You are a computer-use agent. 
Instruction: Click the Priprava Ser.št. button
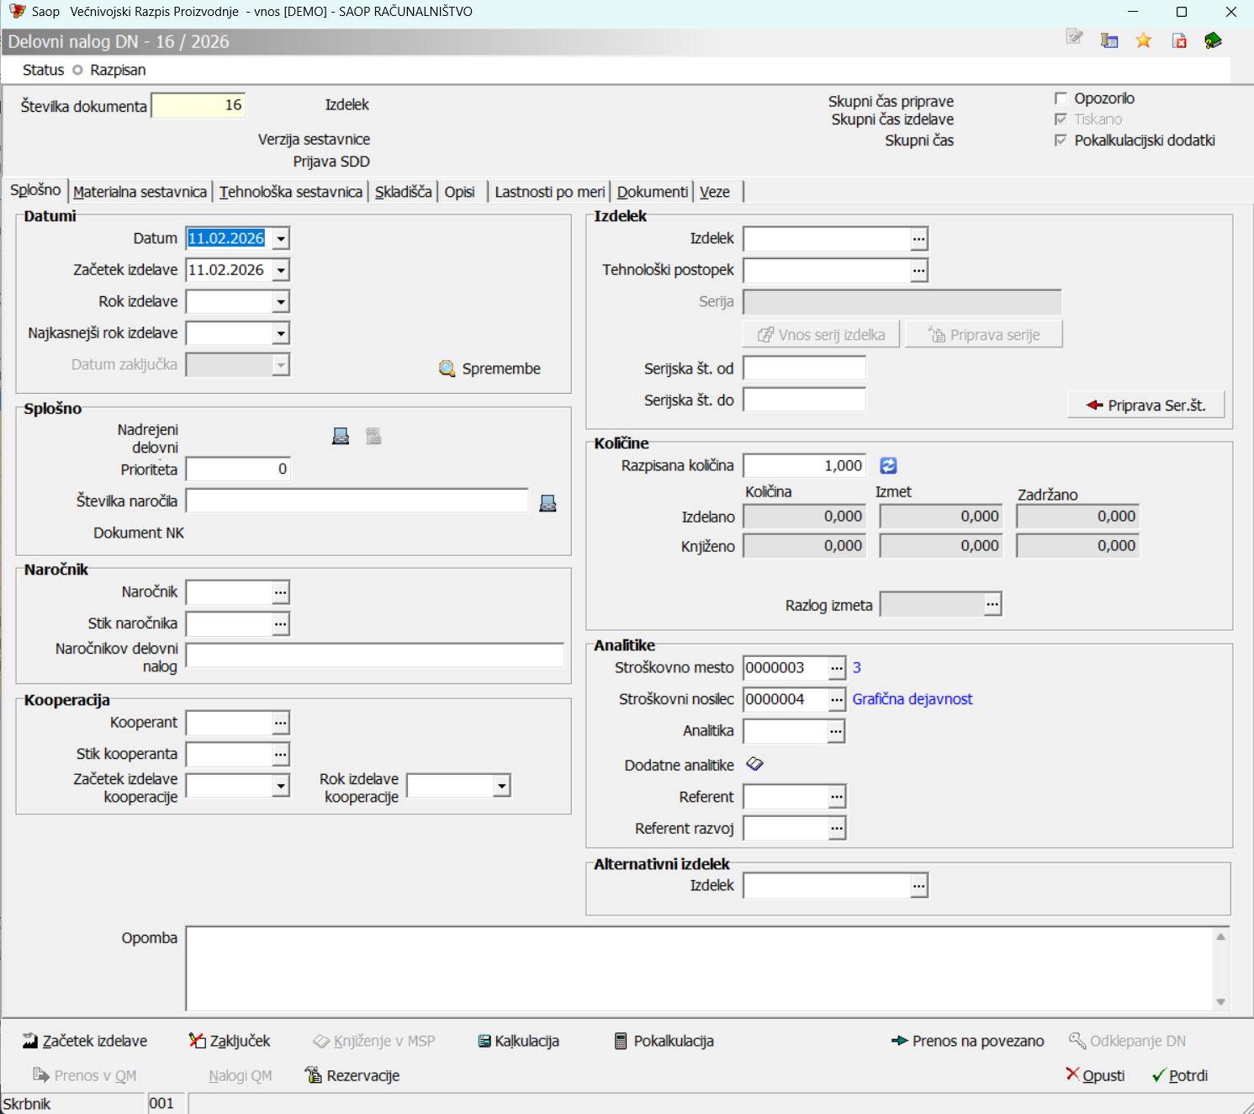coord(1146,405)
